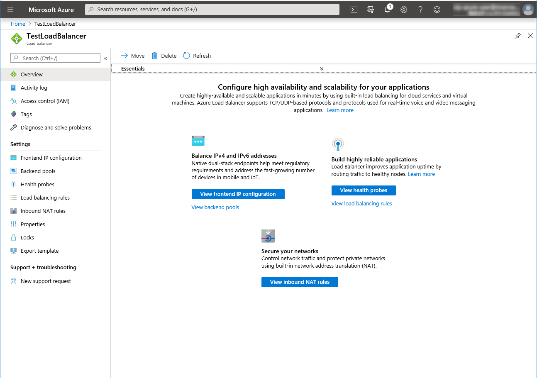The height and width of the screenshot is (378, 537).
Task: Open the notifications bell
Action: [387, 10]
